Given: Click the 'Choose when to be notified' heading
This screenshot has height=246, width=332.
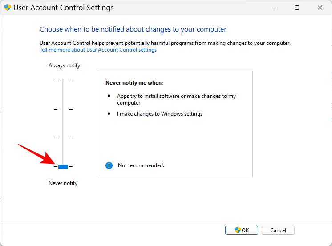Looking at the screenshot, I should [x=133, y=29].
